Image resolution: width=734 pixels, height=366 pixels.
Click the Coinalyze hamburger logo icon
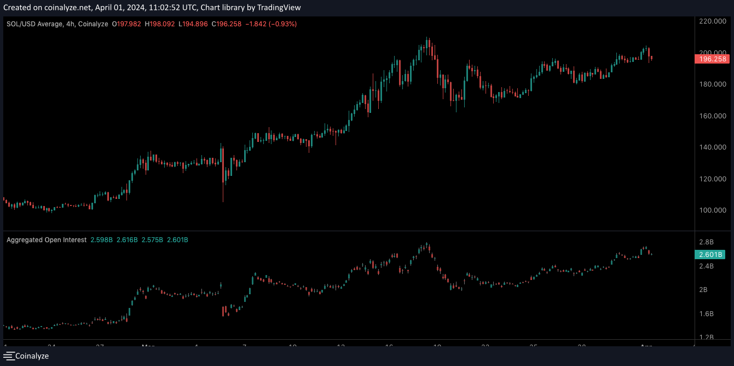tap(8, 356)
